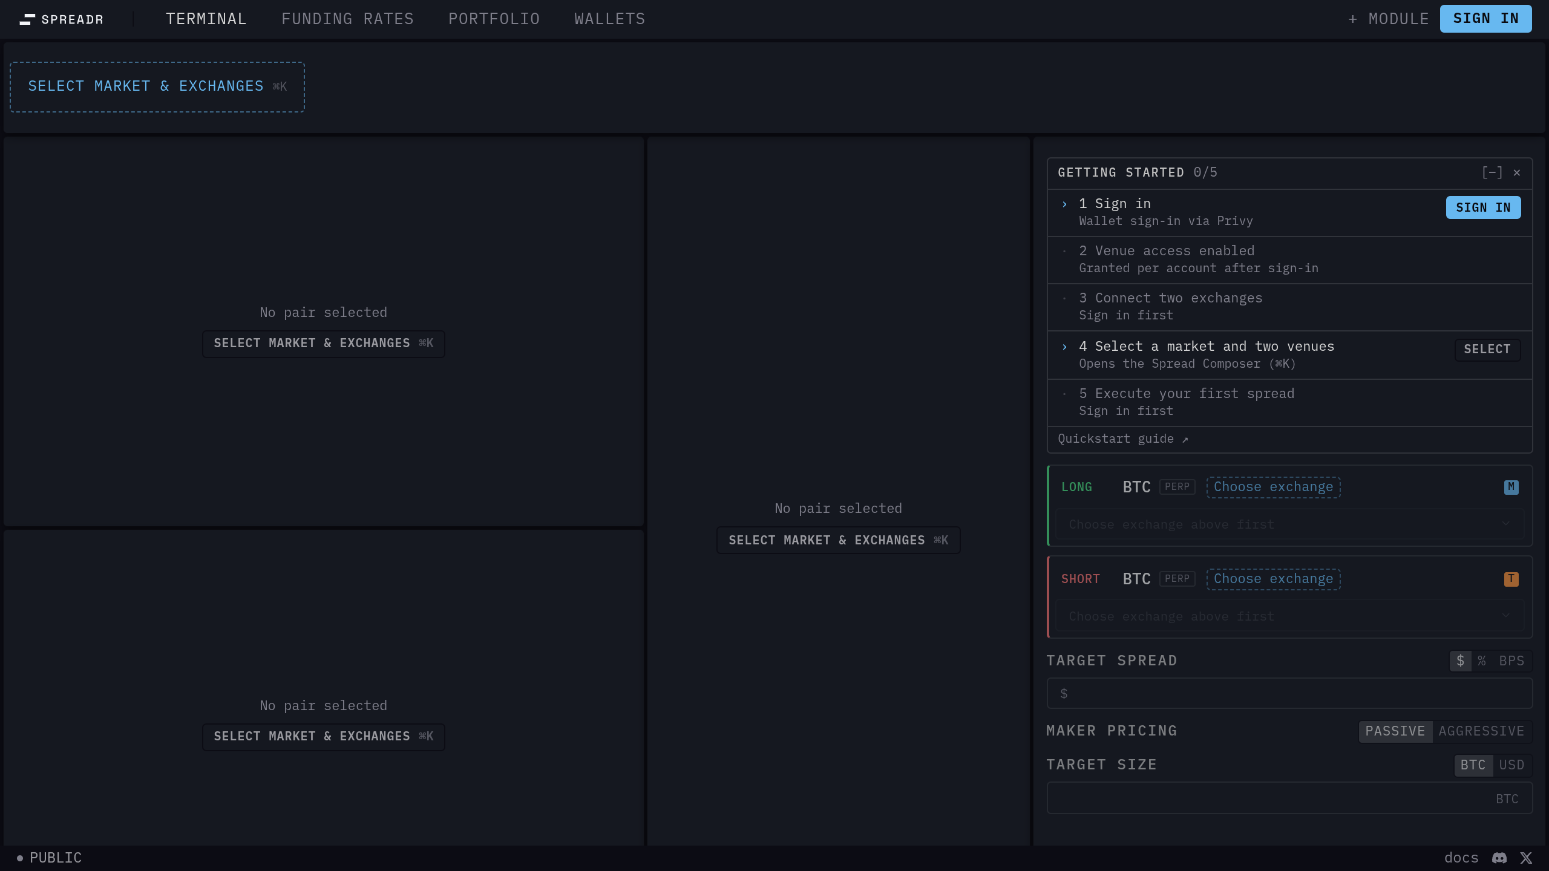Expand step 1 Sign in chevron
The height and width of the screenshot is (871, 1549).
pos(1064,204)
